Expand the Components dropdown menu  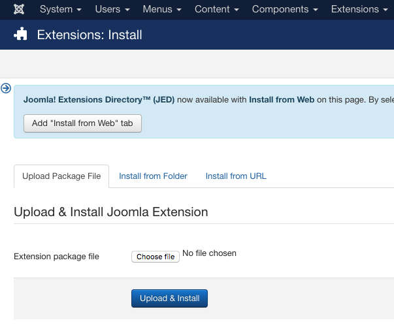285,9
